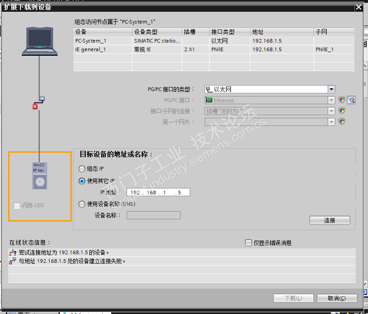Click the network card icon in the Ethernet field
368x314 pixels.
[x=209, y=100]
